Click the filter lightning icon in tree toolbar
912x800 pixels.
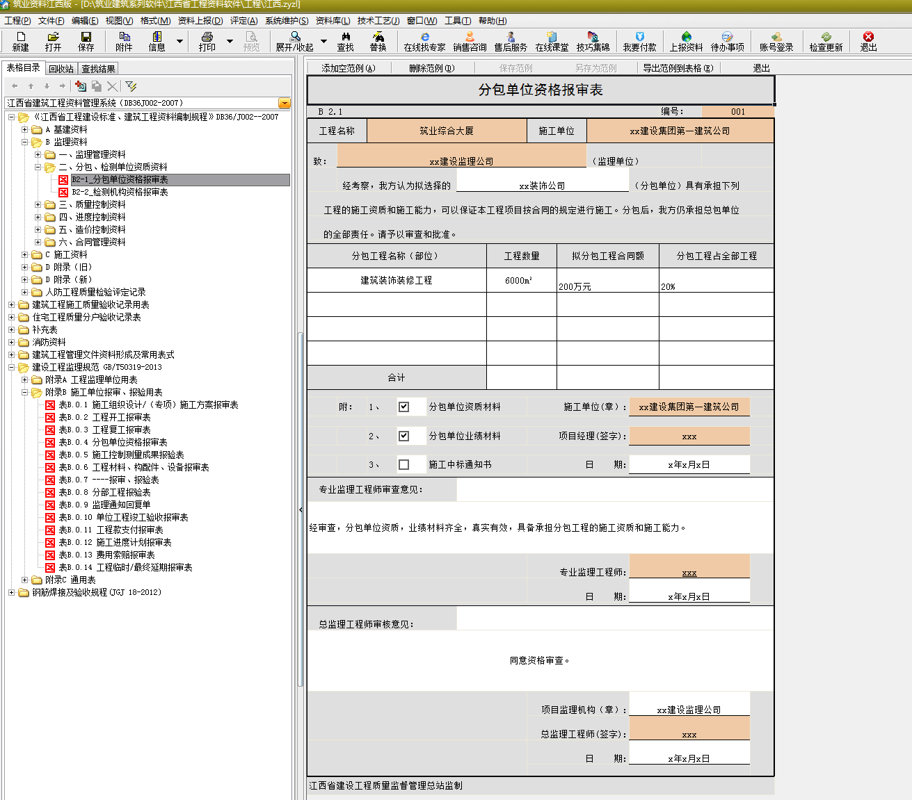(131, 85)
